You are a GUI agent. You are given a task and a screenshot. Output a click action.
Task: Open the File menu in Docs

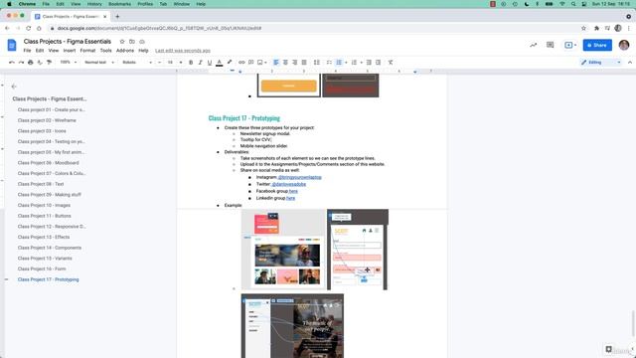point(27,51)
